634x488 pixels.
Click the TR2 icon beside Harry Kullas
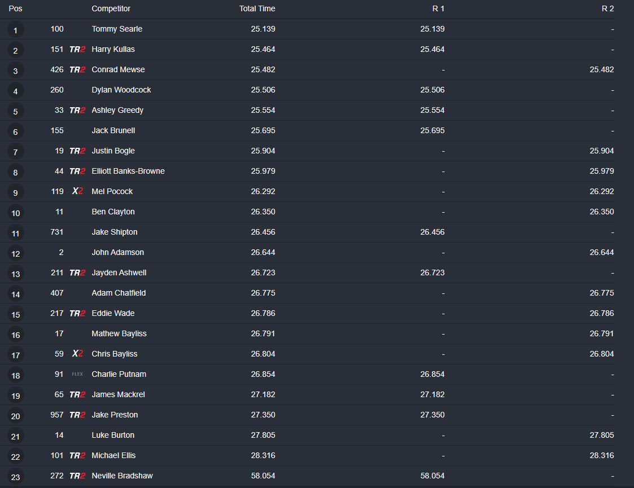(x=77, y=50)
